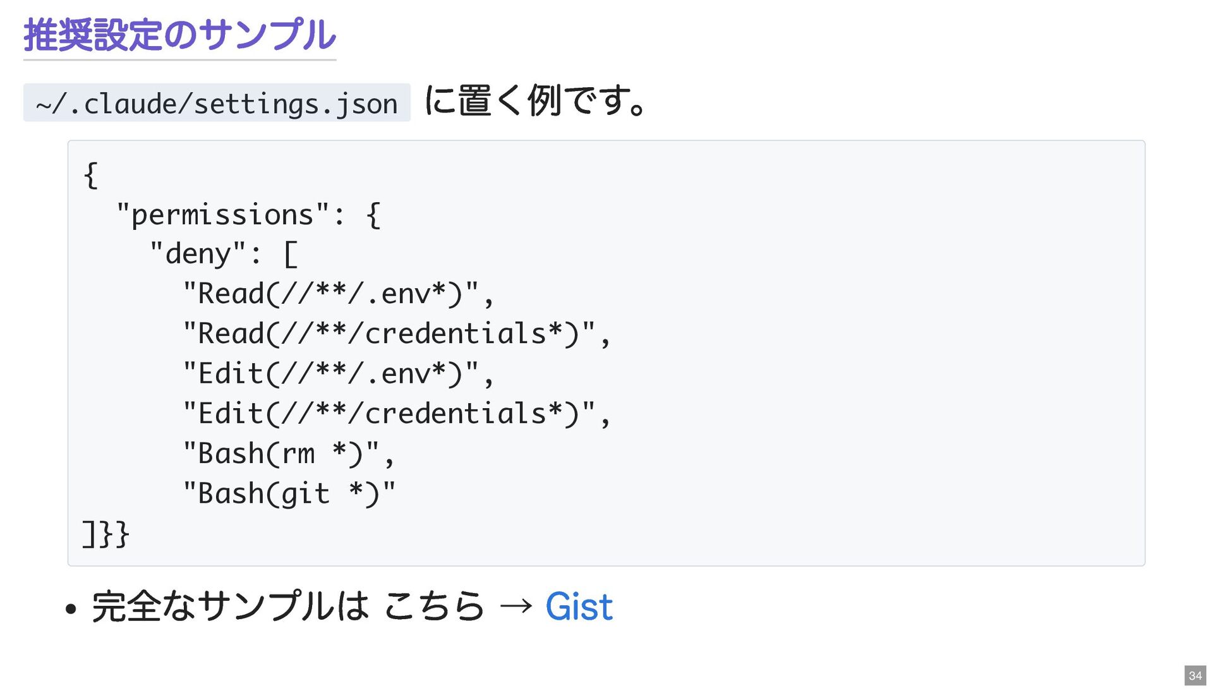Click the Bash(rm *) rule line
The image size is (1213, 693).
coord(288,454)
